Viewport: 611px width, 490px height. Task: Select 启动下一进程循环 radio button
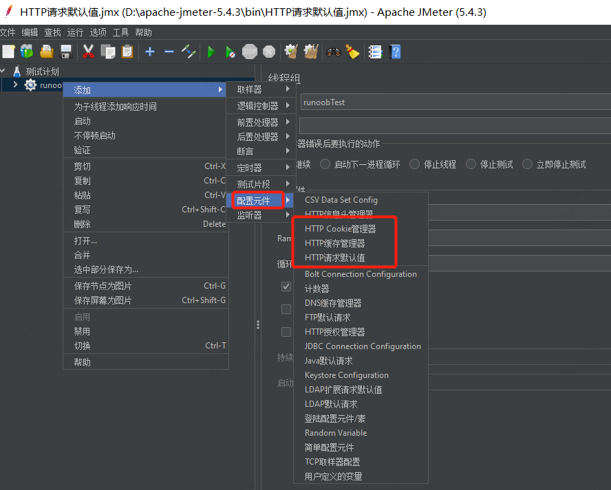pos(325,164)
